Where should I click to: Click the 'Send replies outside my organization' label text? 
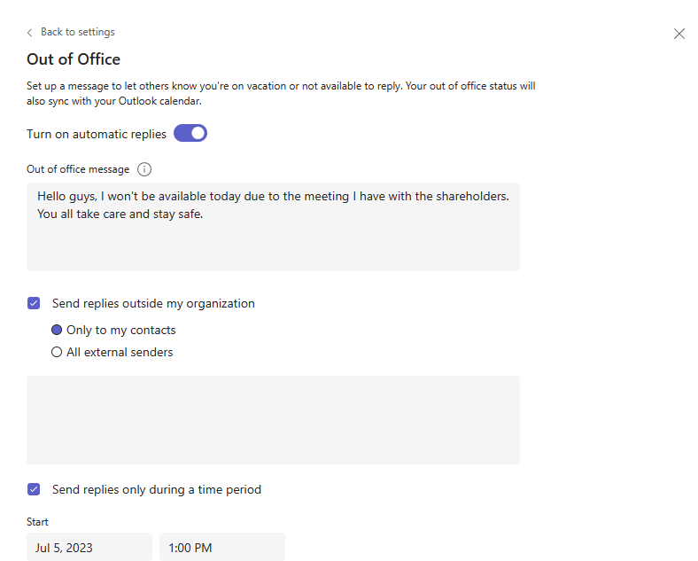(153, 303)
